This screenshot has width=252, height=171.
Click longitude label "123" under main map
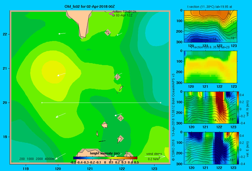tap(154, 168)
